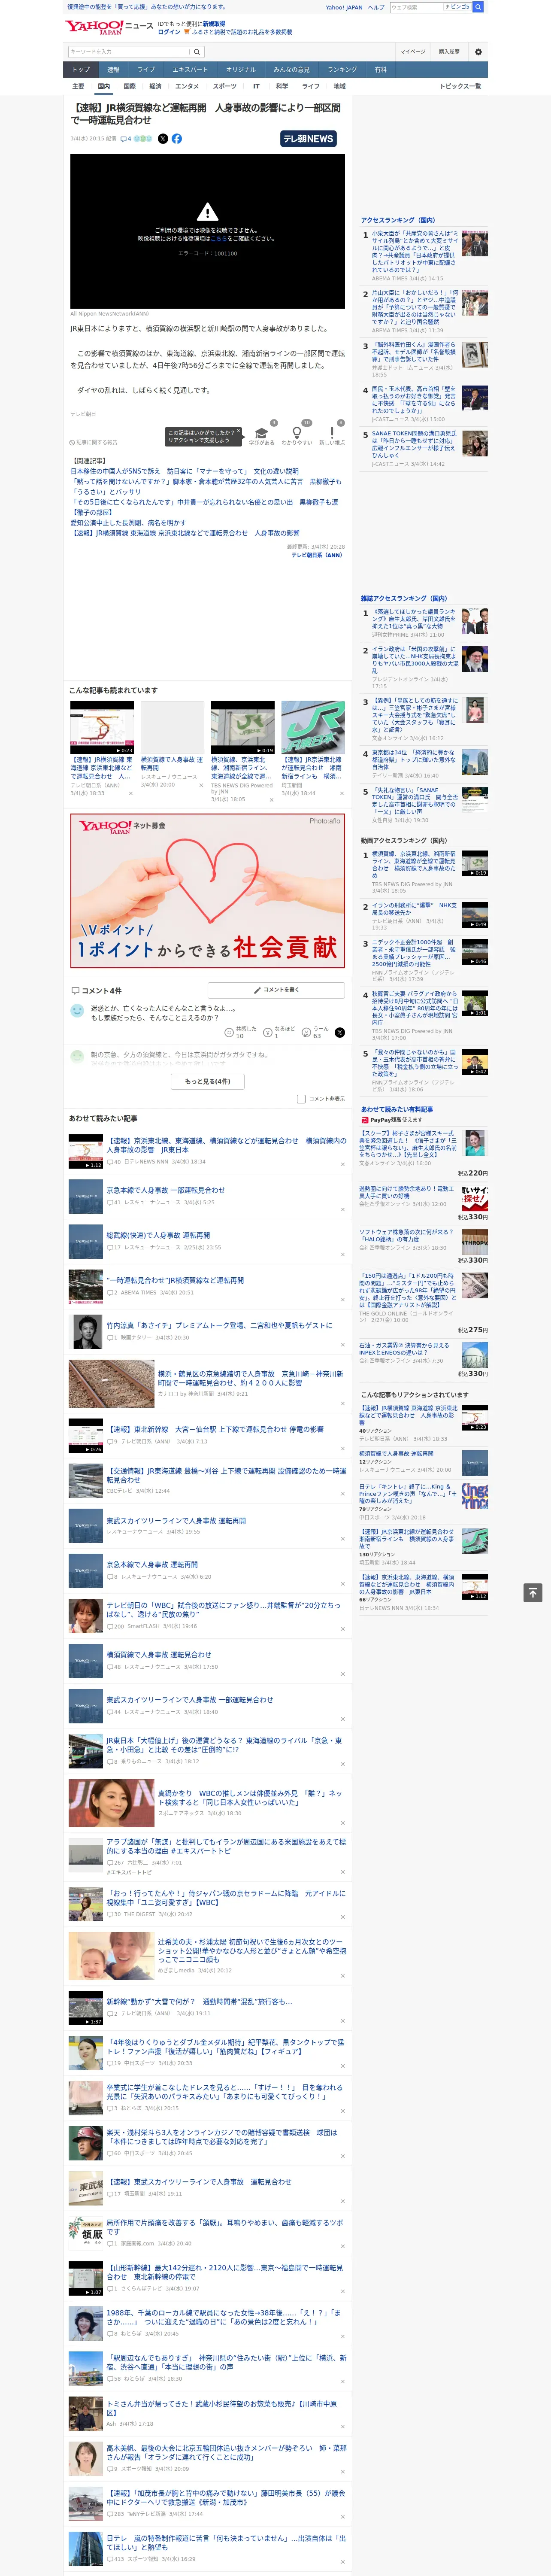The width and height of the screenshot is (551, 2576).
Task: Open article 京急本線で人身事故 一部運転見合わせ
Action: point(166,1190)
